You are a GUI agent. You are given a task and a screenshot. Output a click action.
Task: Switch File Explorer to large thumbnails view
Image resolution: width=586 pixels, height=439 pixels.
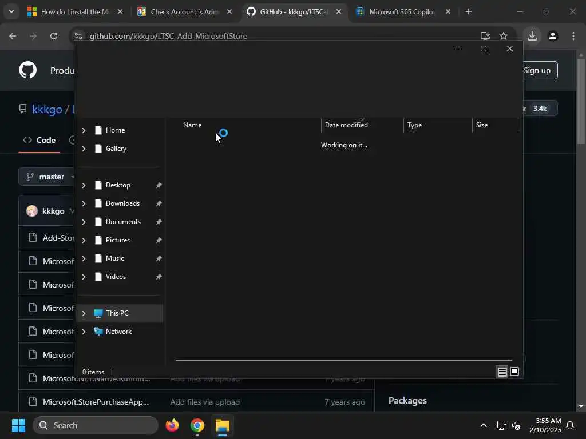pyautogui.click(x=514, y=372)
